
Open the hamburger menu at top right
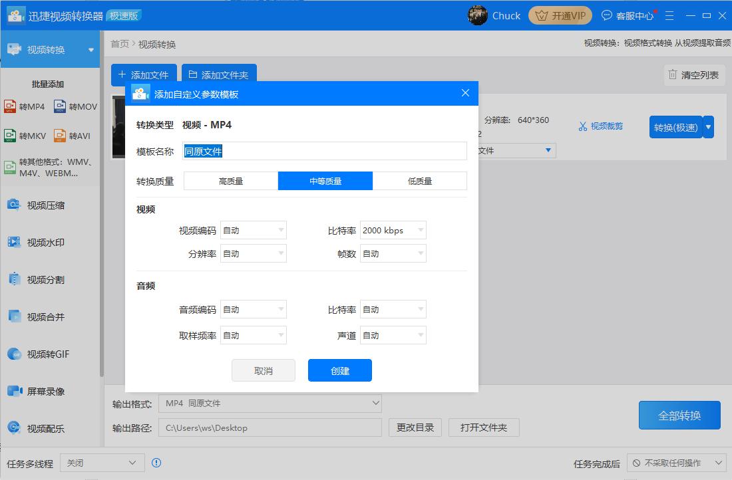[669, 15]
